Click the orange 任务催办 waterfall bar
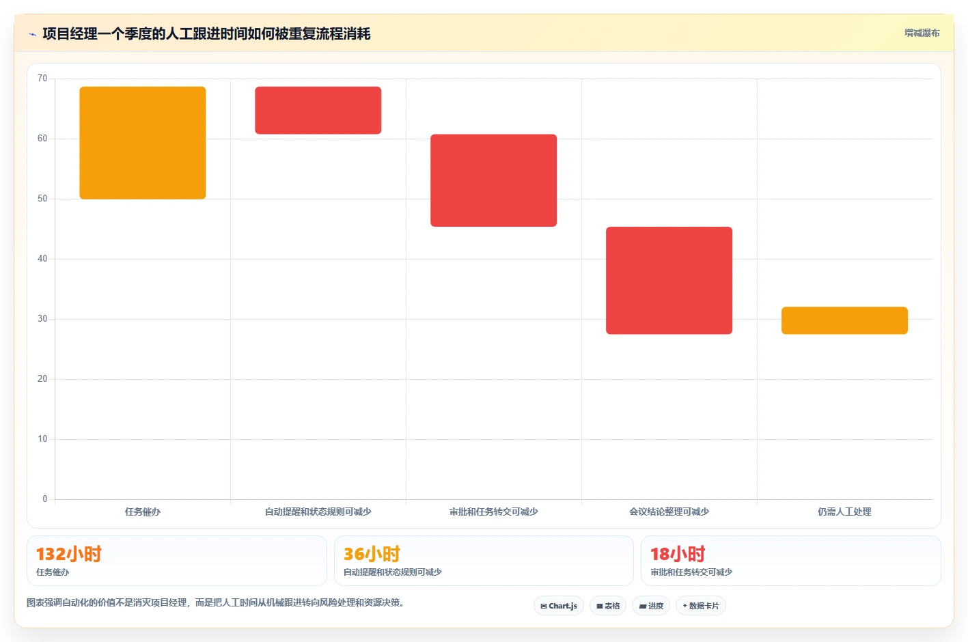The height and width of the screenshot is (642, 968). 143,143
